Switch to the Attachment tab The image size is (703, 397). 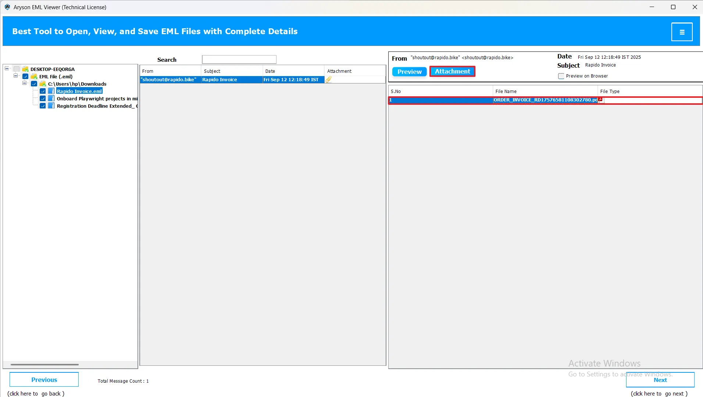click(x=452, y=71)
